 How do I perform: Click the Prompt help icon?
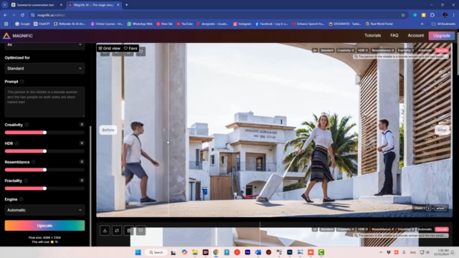point(22,82)
